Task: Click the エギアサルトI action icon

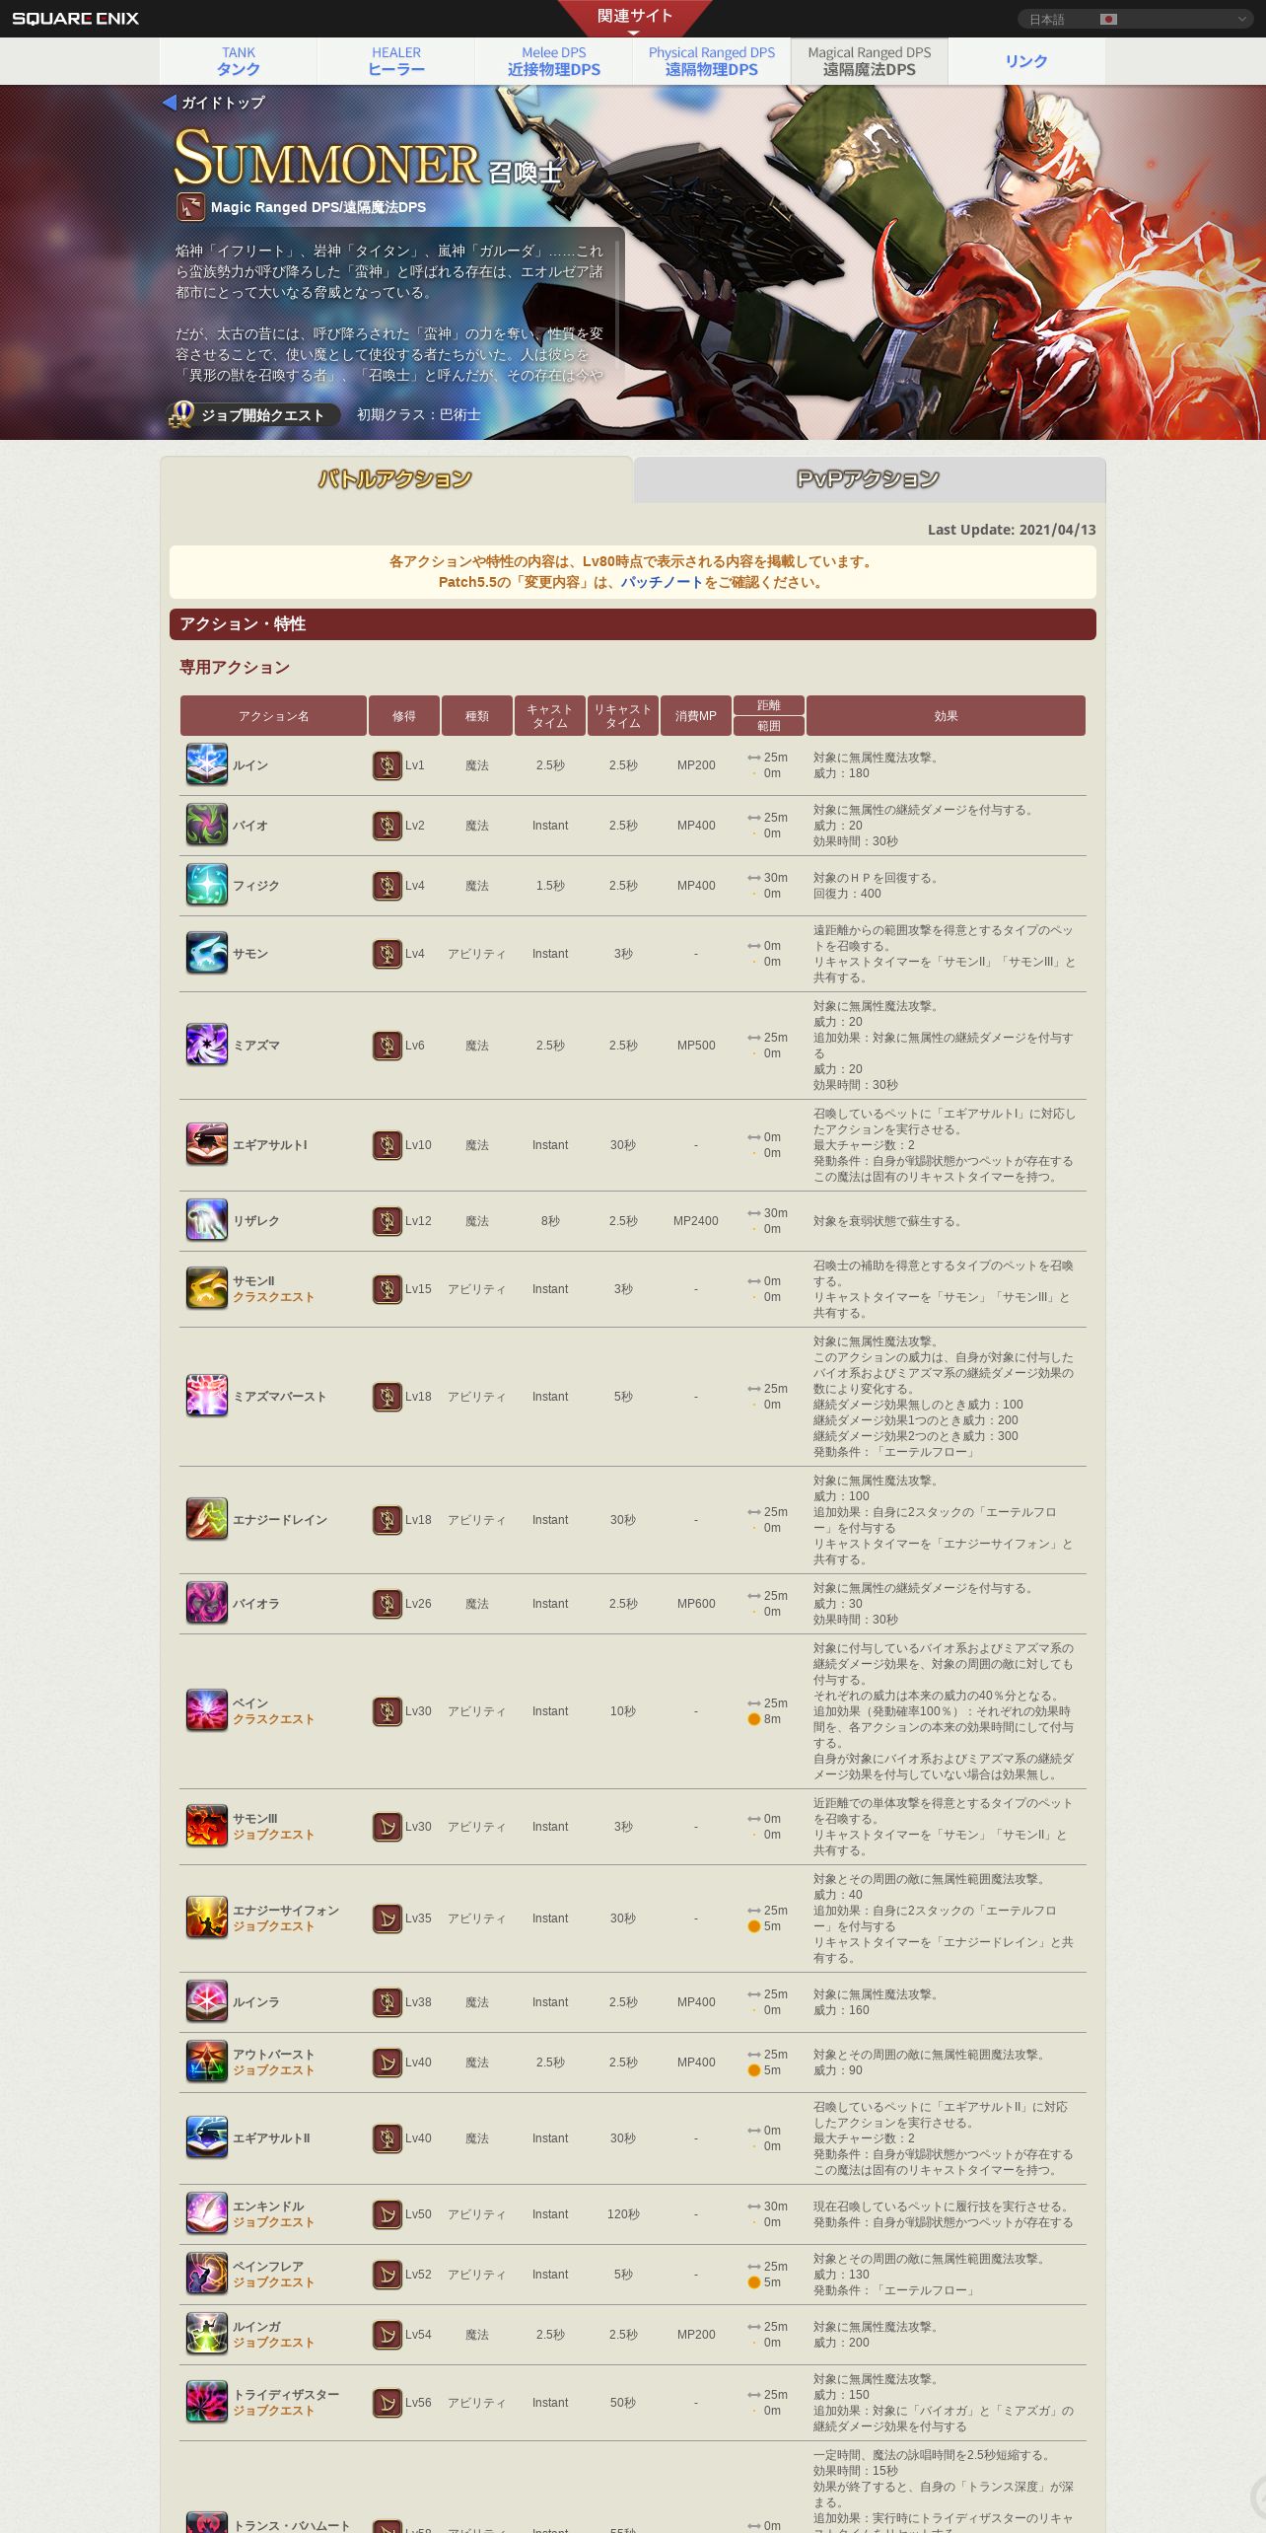Action: coord(207,1144)
